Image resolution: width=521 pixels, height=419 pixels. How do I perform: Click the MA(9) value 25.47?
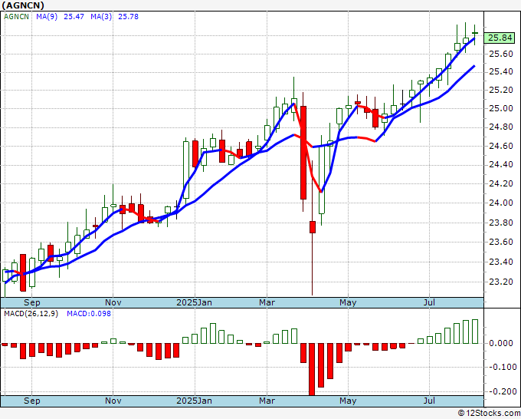coord(74,17)
